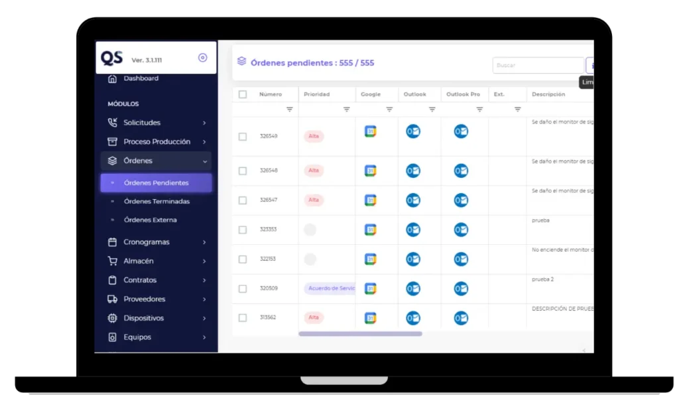Click the Alta priority badge on 326549
The image size is (679, 395).
314,136
